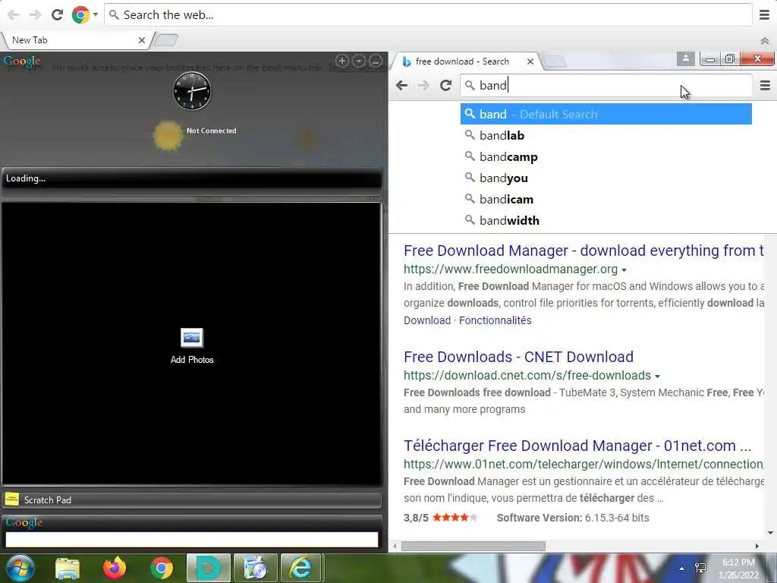
Task: Click the 'Add Photos' label
Action: tap(192, 360)
